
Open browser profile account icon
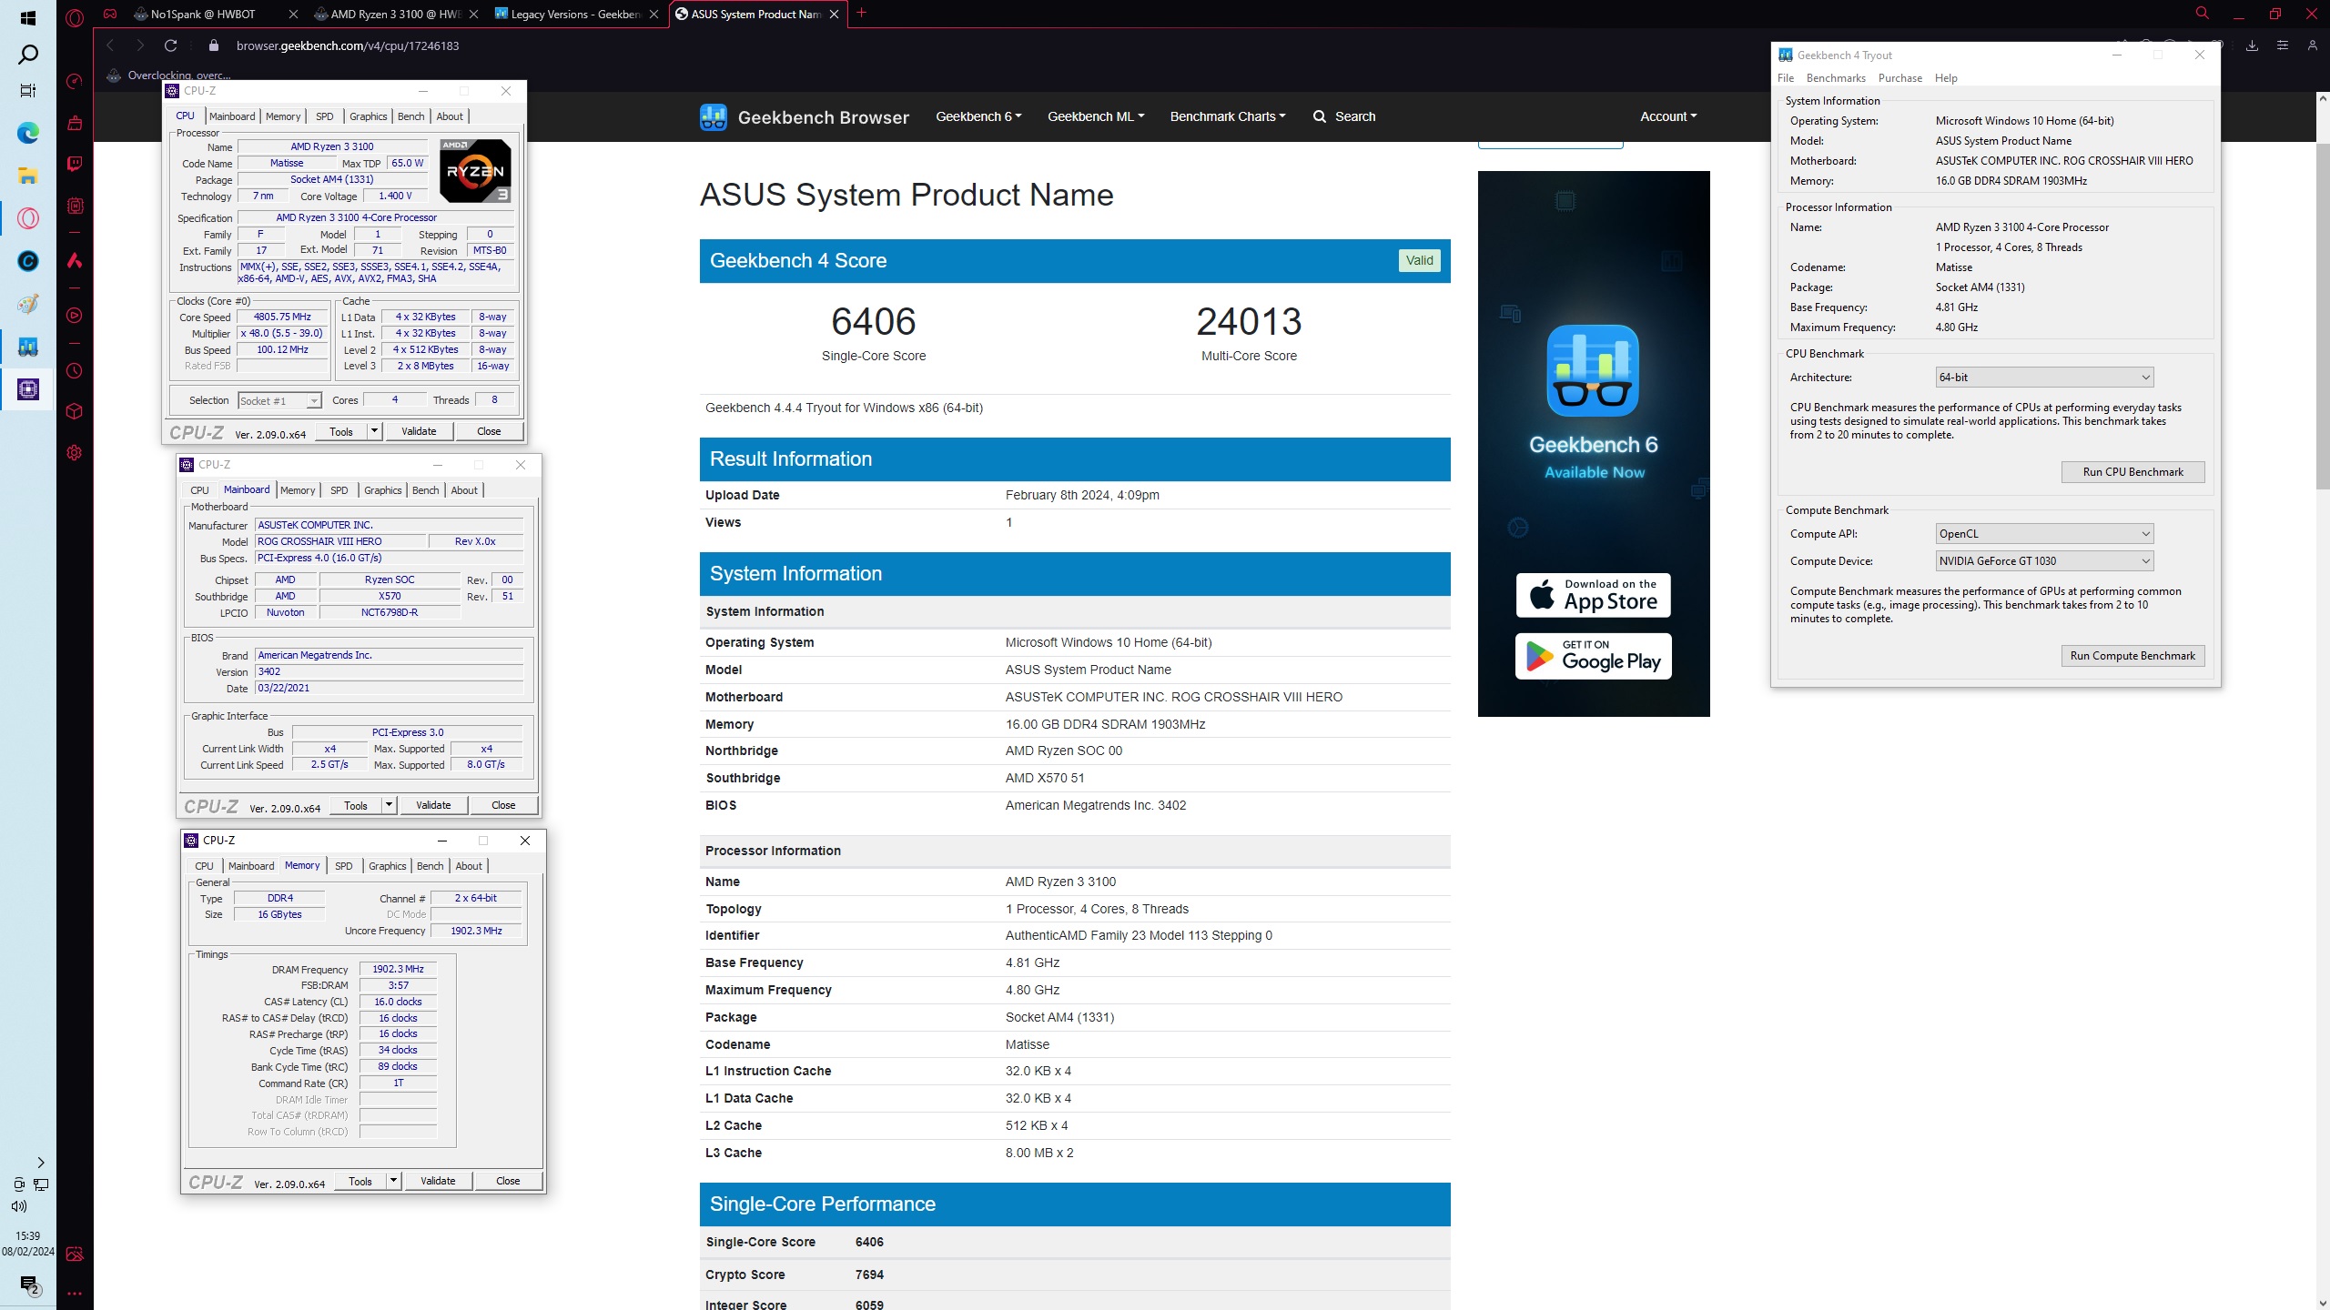coord(2312,45)
